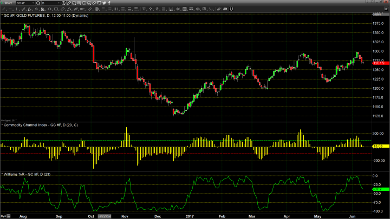This screenshot has width=390, height=219.
Task: Click the eye visibility toolbar icon
Action: (198, 9)
